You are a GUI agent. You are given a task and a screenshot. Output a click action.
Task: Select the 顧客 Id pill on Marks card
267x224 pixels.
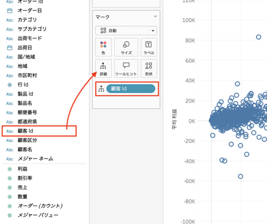131,89
